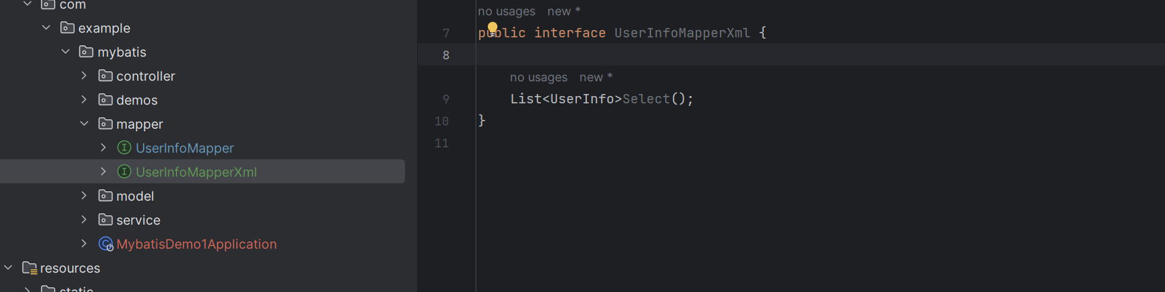Screen dimensions: 1165x292
Task: Click the mapper package folder icon
Action: 106,124
